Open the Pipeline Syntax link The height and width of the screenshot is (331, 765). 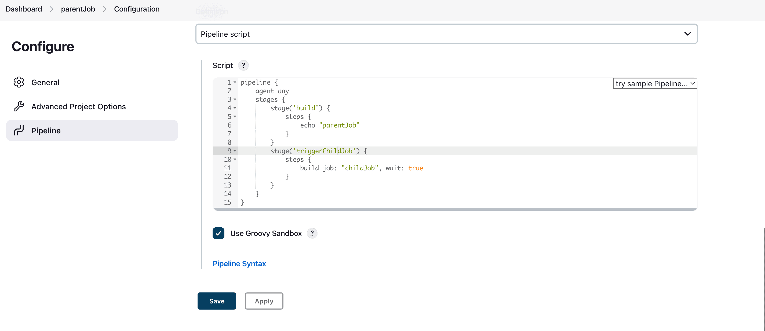point(239,263)
